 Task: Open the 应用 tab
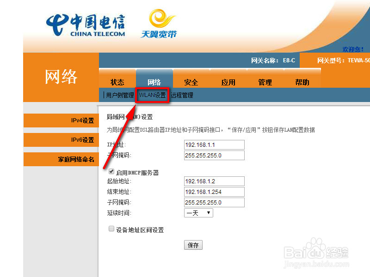pos(228,82)
